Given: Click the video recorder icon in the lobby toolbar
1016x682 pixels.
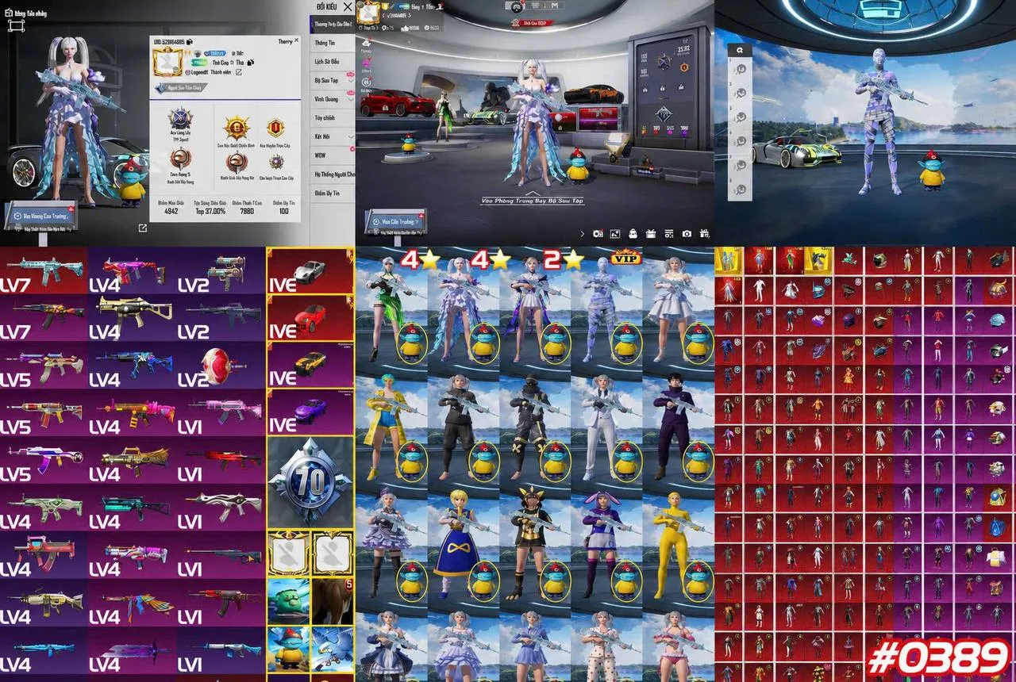Looking at the screenshot, I should point(598,234).
